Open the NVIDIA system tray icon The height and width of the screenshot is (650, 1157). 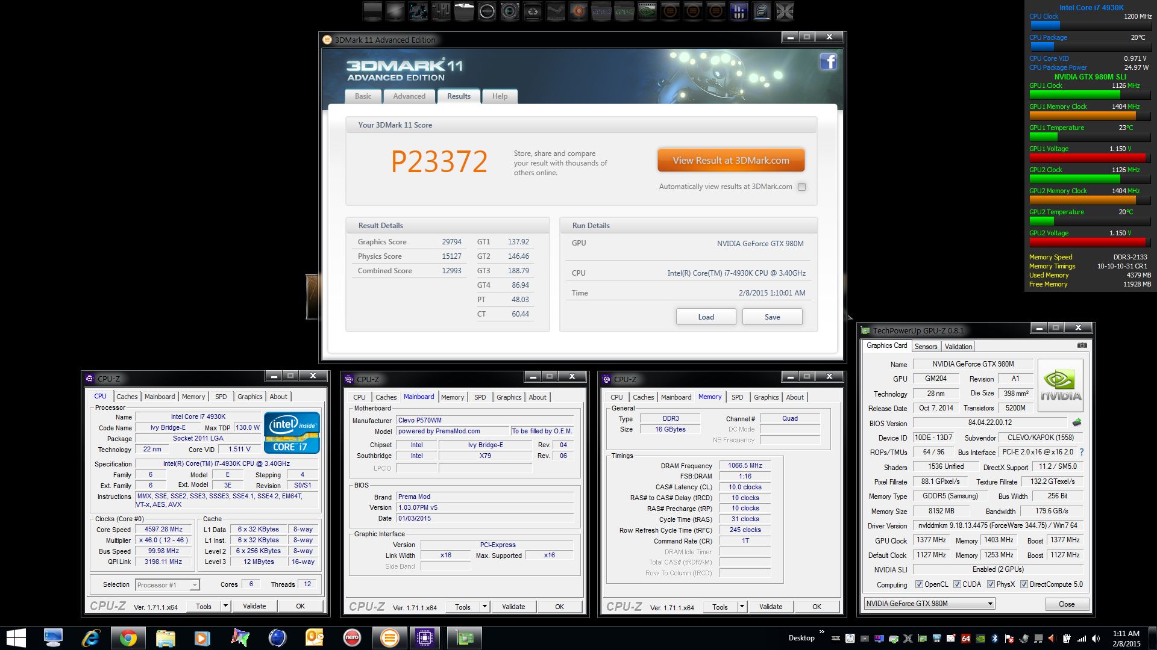tap(980, 639)
